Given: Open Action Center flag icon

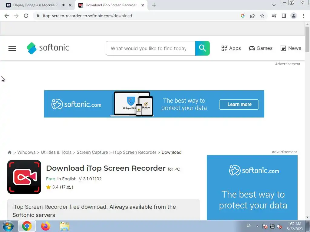Looking at the screenshot, I should point(265,226).
